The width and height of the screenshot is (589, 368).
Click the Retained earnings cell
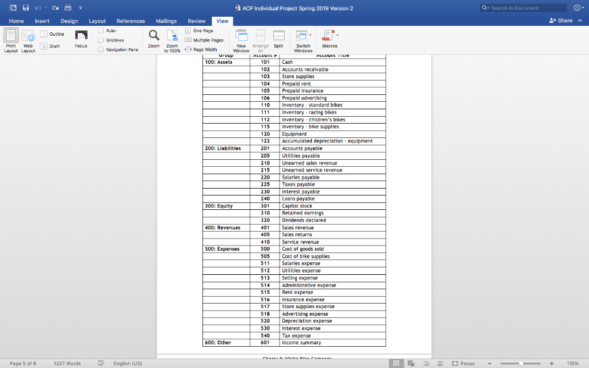point(332,213)
